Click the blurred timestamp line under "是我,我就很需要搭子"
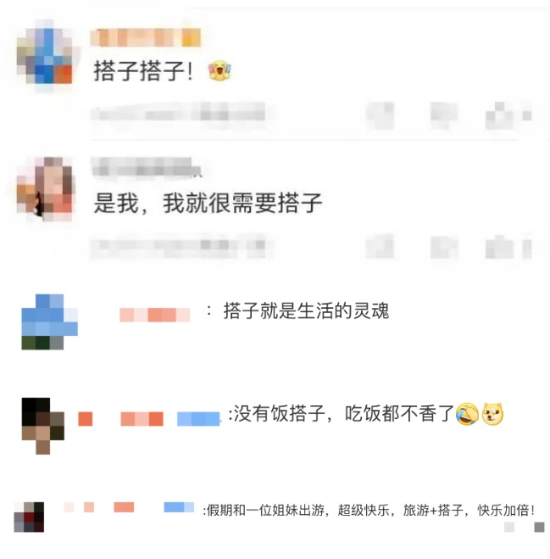550x559 pixels. tap(178, 247)
